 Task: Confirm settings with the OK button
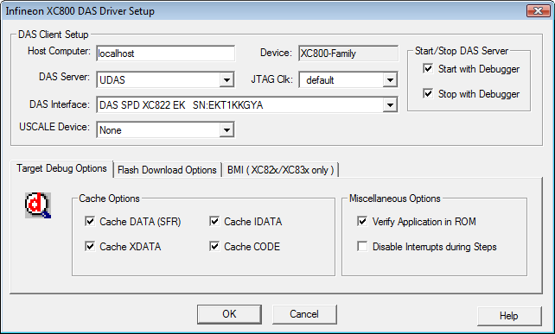click(229, 314)
